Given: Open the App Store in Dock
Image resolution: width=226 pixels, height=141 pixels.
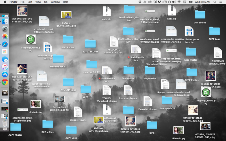Looking at the screenshot, I should click(5, 74).
